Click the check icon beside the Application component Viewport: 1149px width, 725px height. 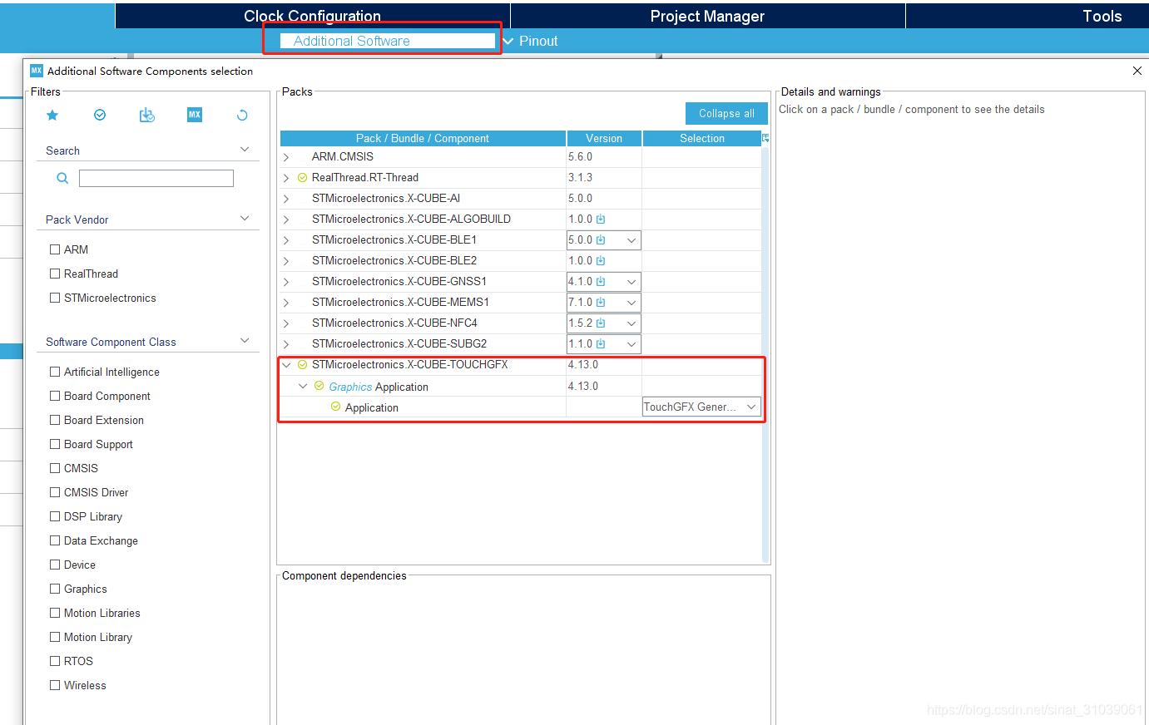(335, 407)
